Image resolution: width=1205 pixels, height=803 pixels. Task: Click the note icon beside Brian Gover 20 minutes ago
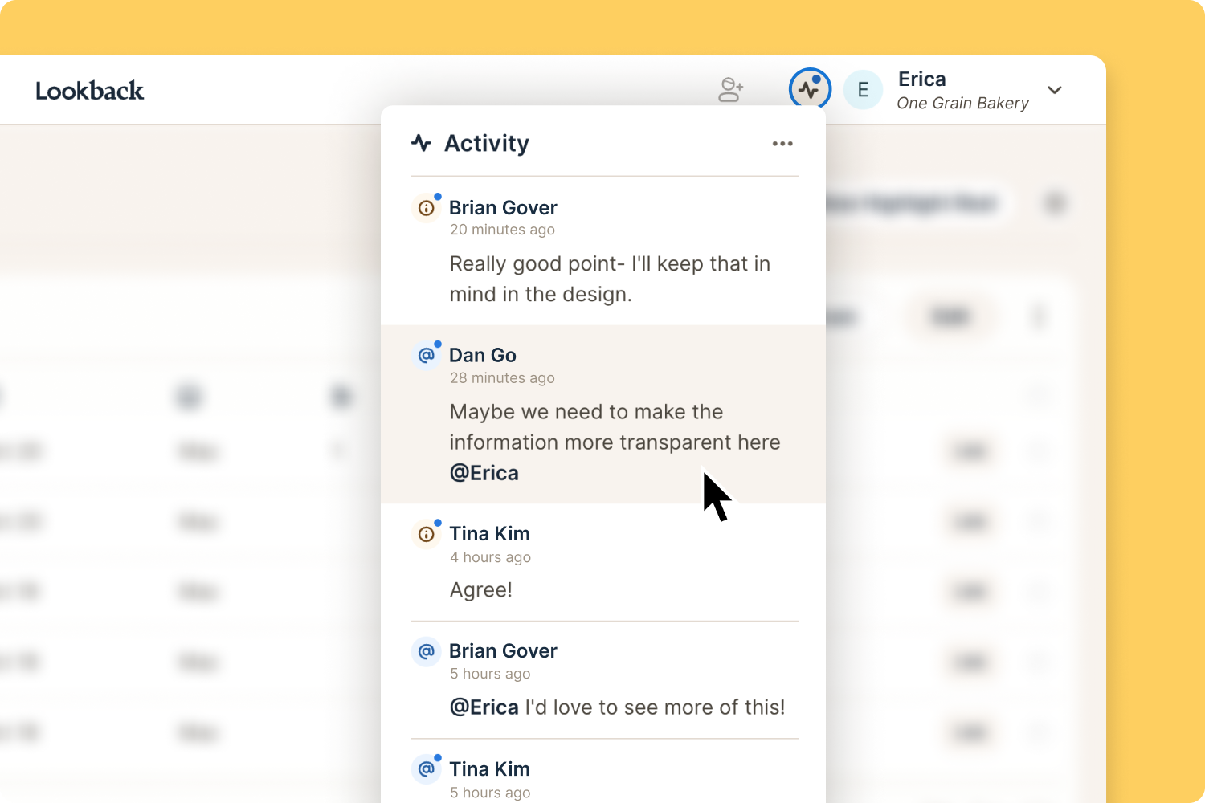click(x=427, y=208)
